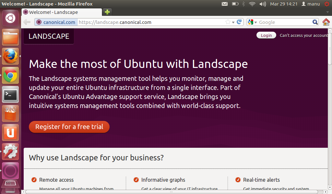Click the Remote access check mark icon
This screenshot has height=194, width=332.
(x=34, y=180)
